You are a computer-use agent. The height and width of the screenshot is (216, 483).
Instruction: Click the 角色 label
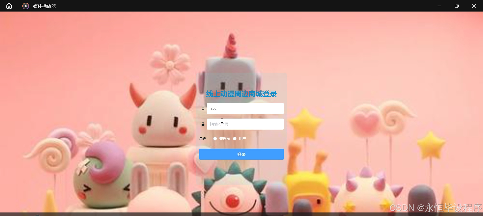pyautogui.click(x=203, y=139)
